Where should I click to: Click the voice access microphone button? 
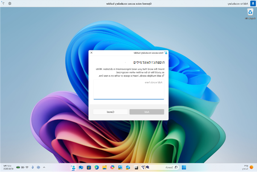(253, 3)
